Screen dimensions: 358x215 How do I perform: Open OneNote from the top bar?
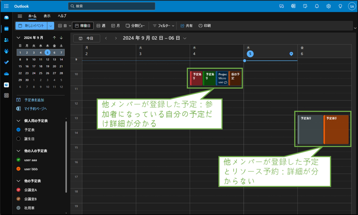click(x=293, y=6)
